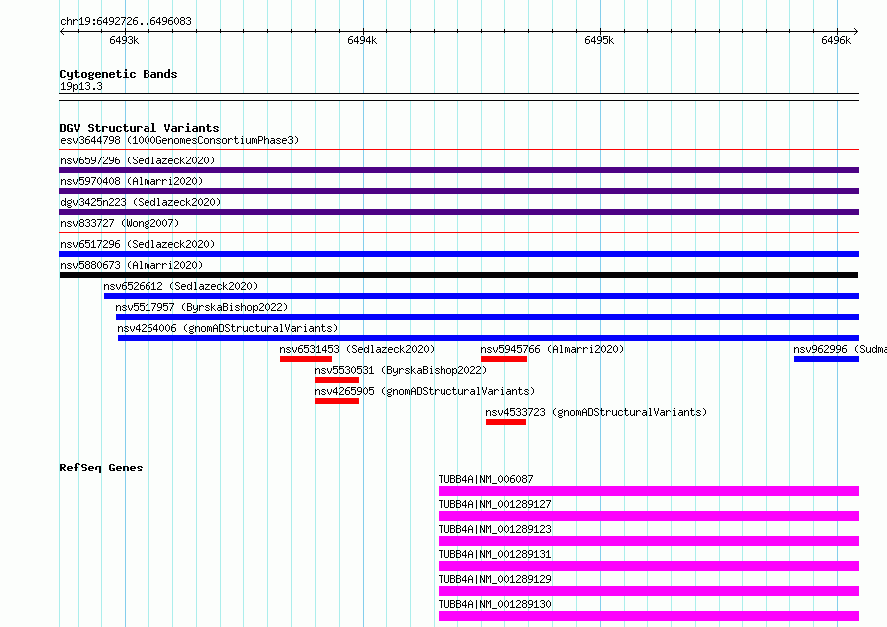Click the black nsv5880673 variant bar
887x627 pixels.
(x=458, y=275)
